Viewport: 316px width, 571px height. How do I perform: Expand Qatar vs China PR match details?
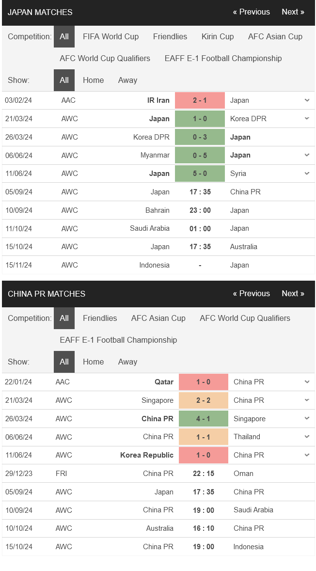tap(307, 382)
